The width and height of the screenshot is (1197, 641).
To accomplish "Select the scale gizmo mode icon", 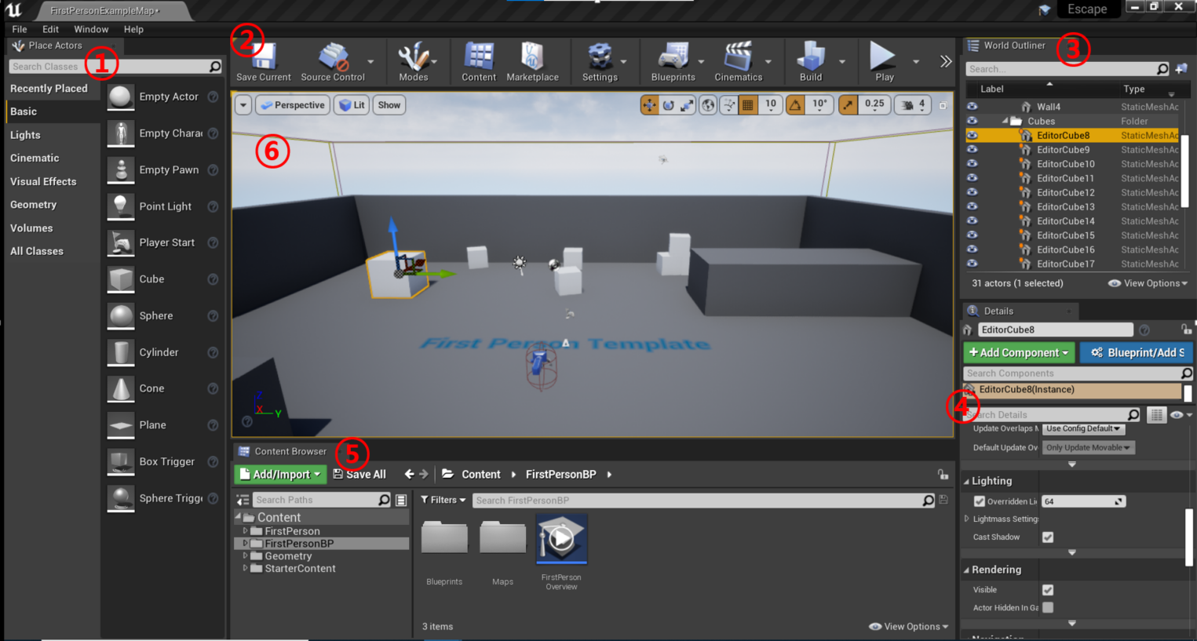I will coord(687,105).
